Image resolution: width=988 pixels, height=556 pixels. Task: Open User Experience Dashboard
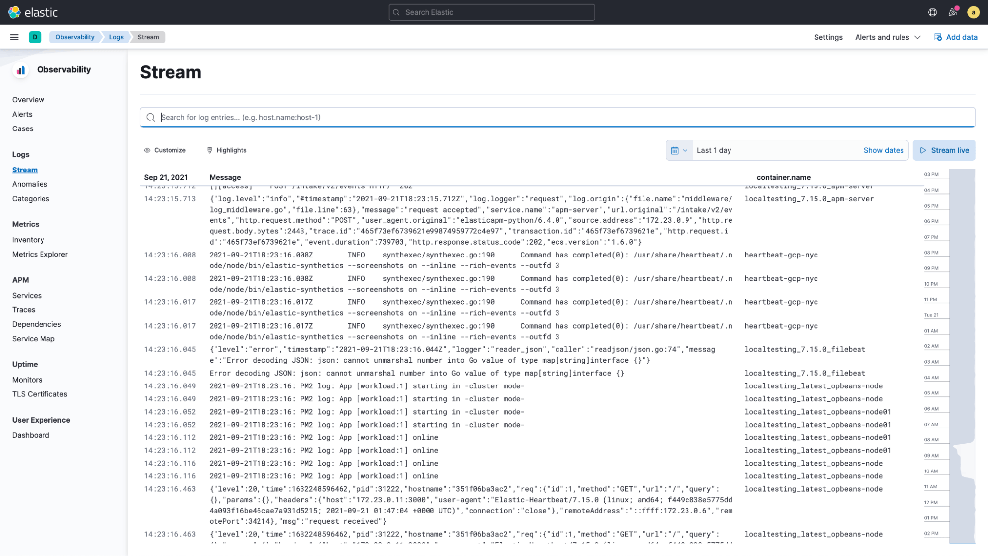31,435
